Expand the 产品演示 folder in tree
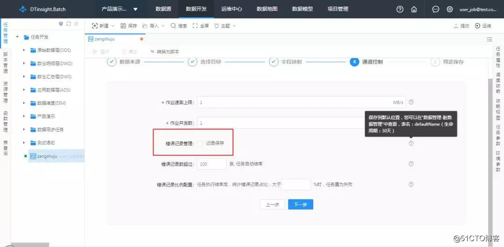The height and width of the screenshot is (247, 504). point(24,116)
